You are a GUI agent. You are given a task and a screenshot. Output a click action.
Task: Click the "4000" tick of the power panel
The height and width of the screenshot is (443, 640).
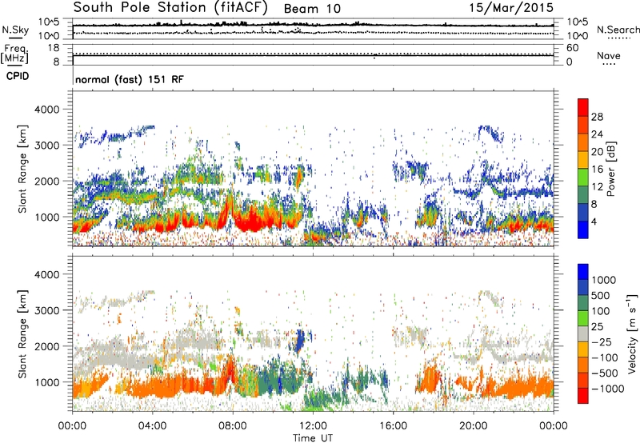pos(49,110)
